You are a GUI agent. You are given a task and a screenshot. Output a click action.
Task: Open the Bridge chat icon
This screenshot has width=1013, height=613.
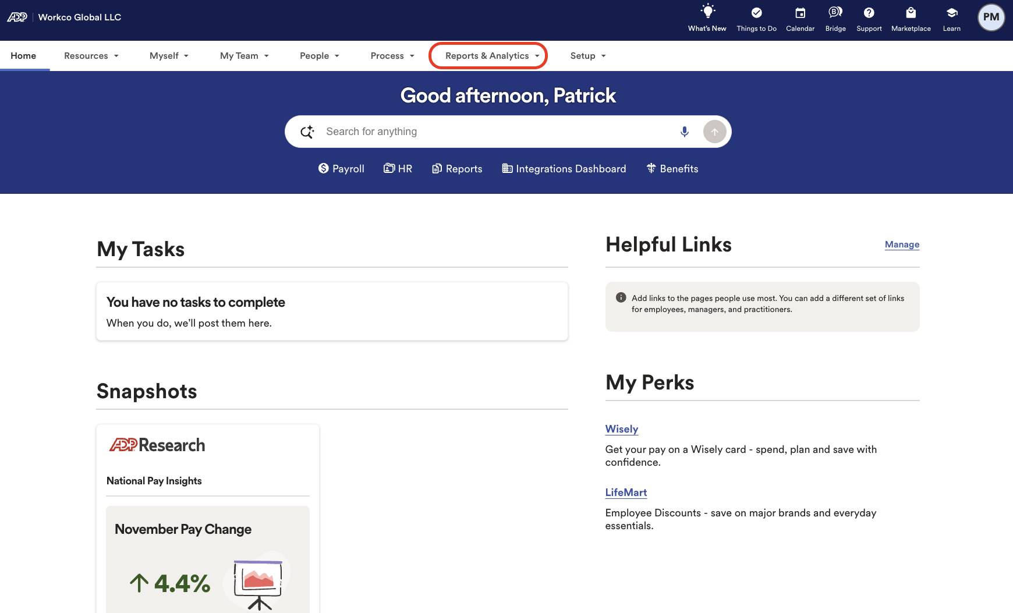pos(835,12)
